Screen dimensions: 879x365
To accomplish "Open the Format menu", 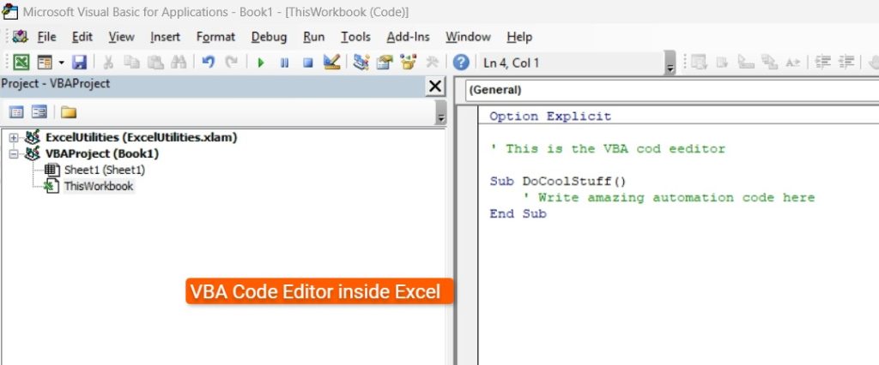I will point(215,37).
